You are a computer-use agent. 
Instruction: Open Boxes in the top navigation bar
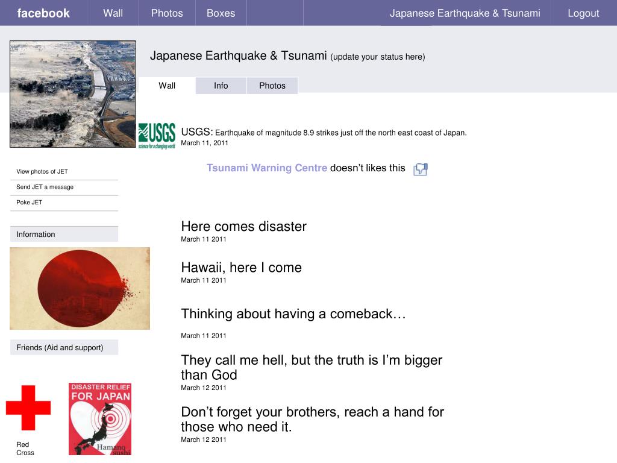[x=221, y=13]
